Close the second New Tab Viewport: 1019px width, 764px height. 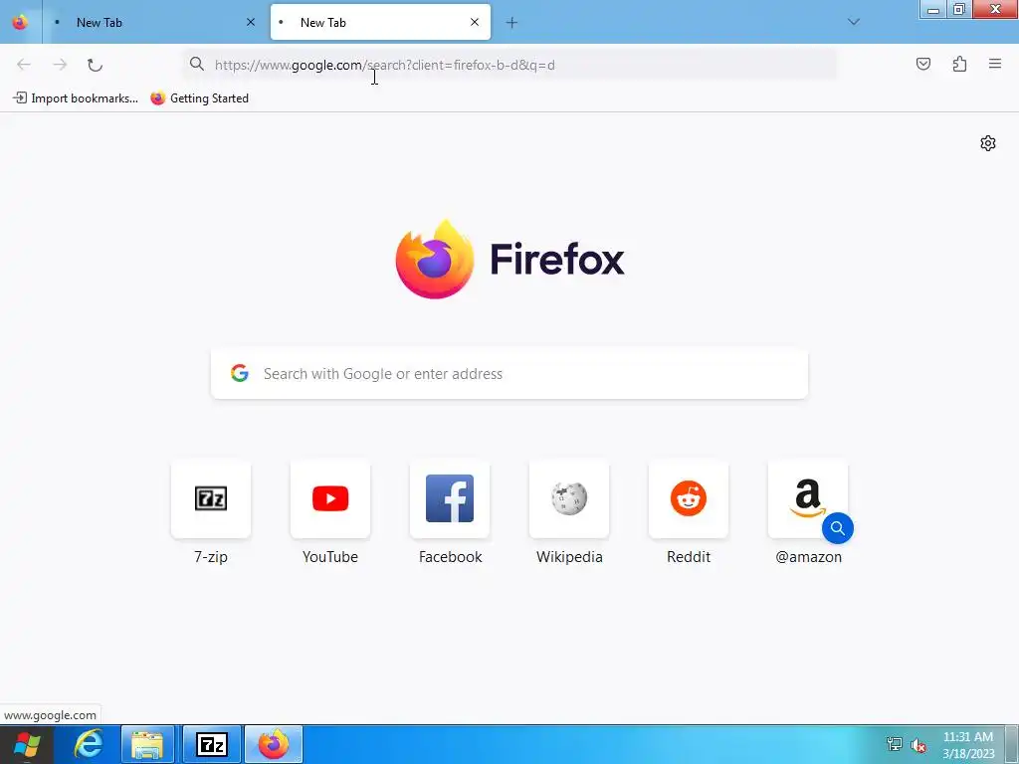click(x=475, y=22)
